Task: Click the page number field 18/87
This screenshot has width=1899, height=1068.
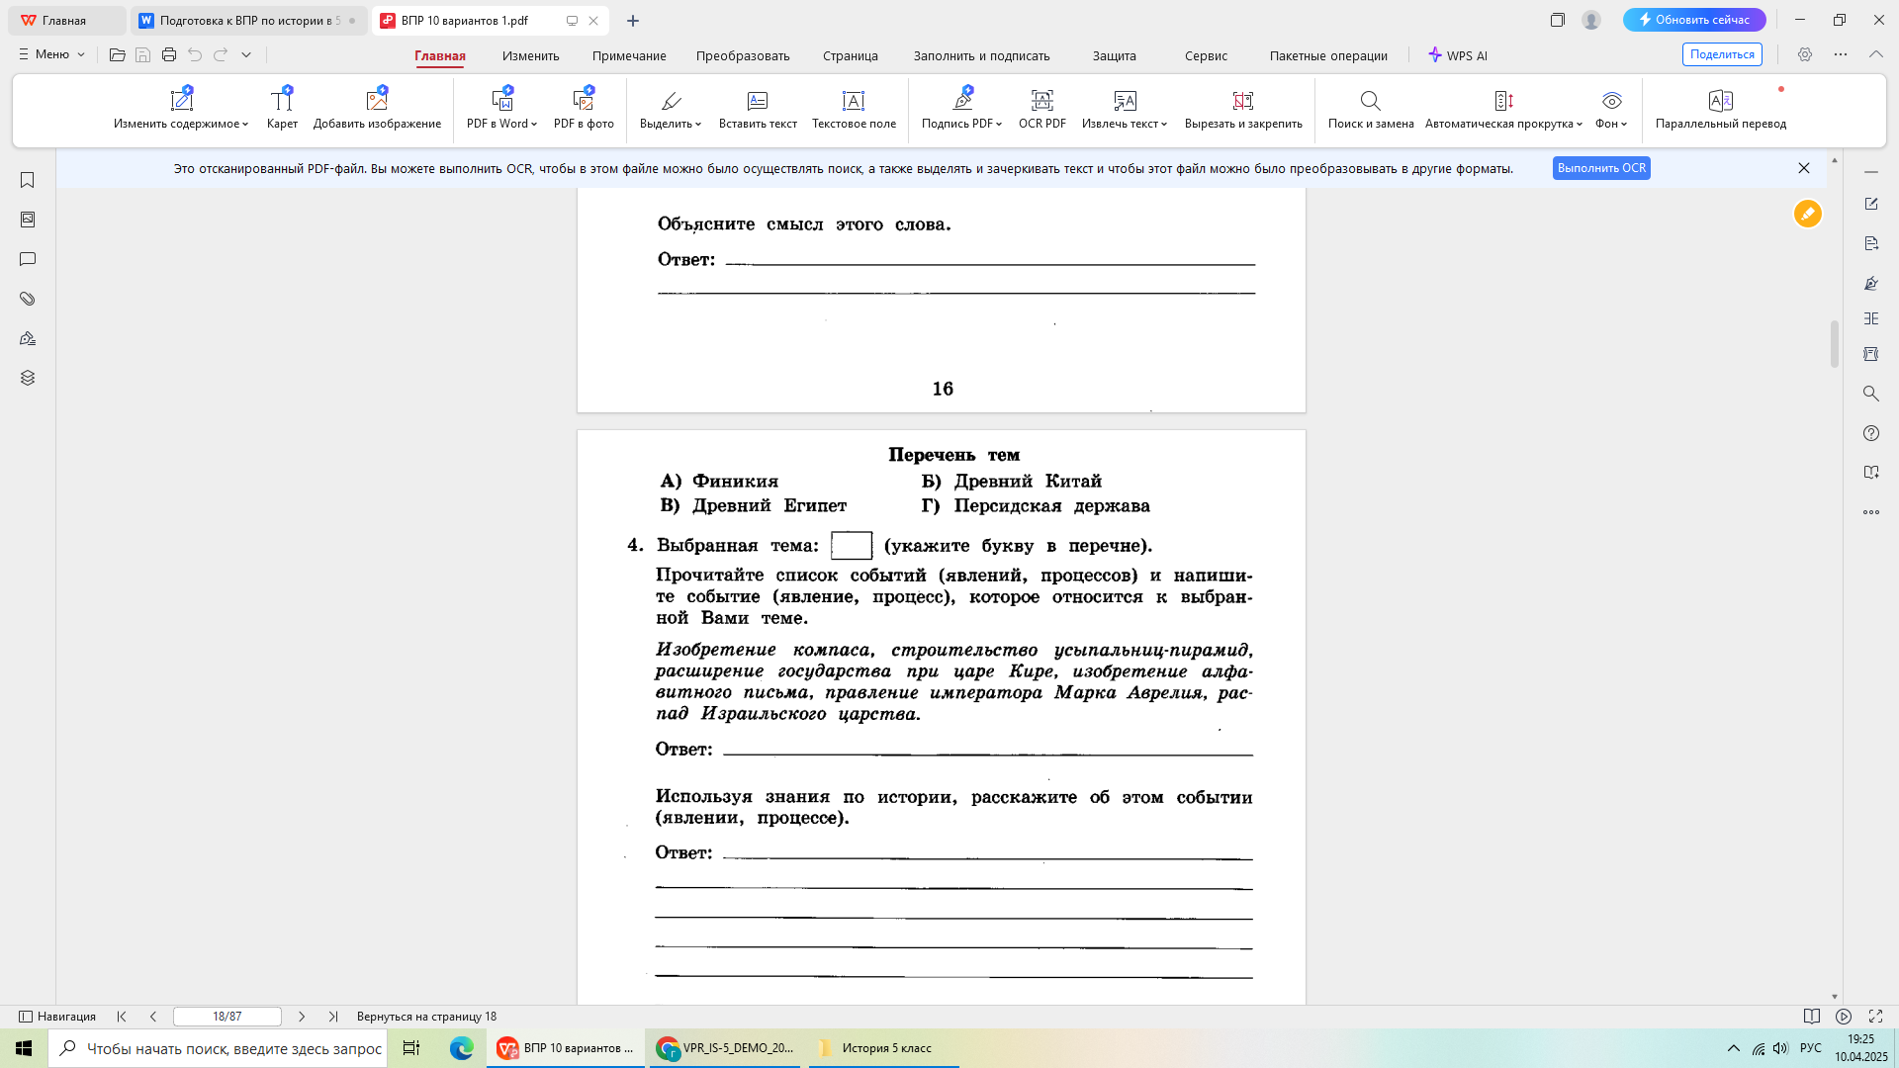Action: 227,1017
